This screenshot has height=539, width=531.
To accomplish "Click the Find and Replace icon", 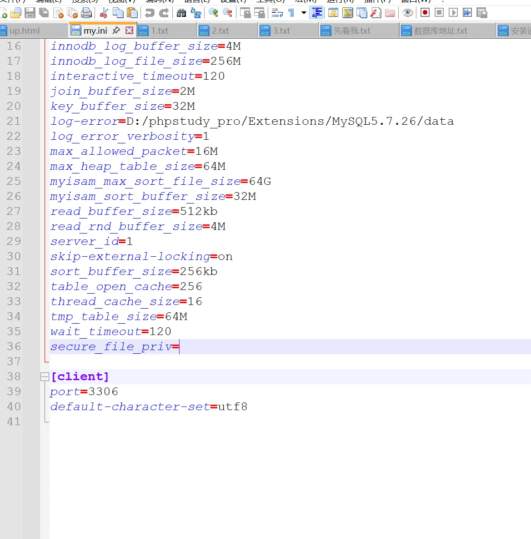I will pos(196,13).
